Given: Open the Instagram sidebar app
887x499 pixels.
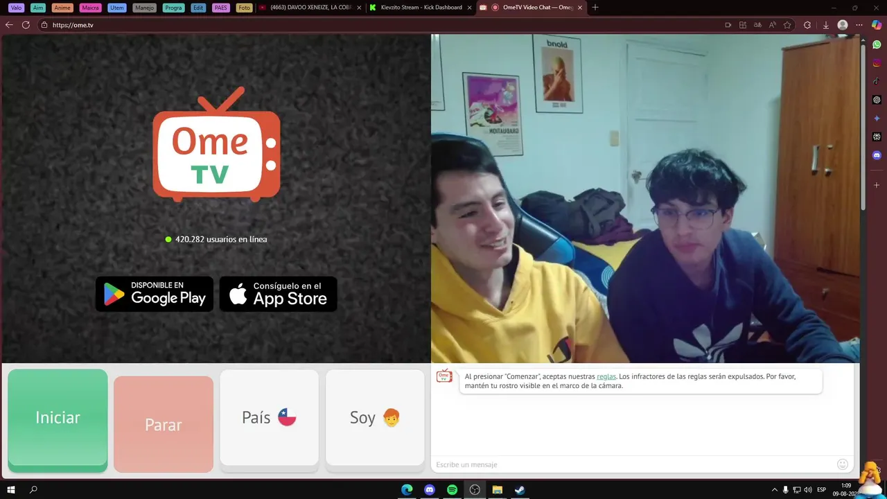Looking at the screenshot, I should tap(877, 62).
